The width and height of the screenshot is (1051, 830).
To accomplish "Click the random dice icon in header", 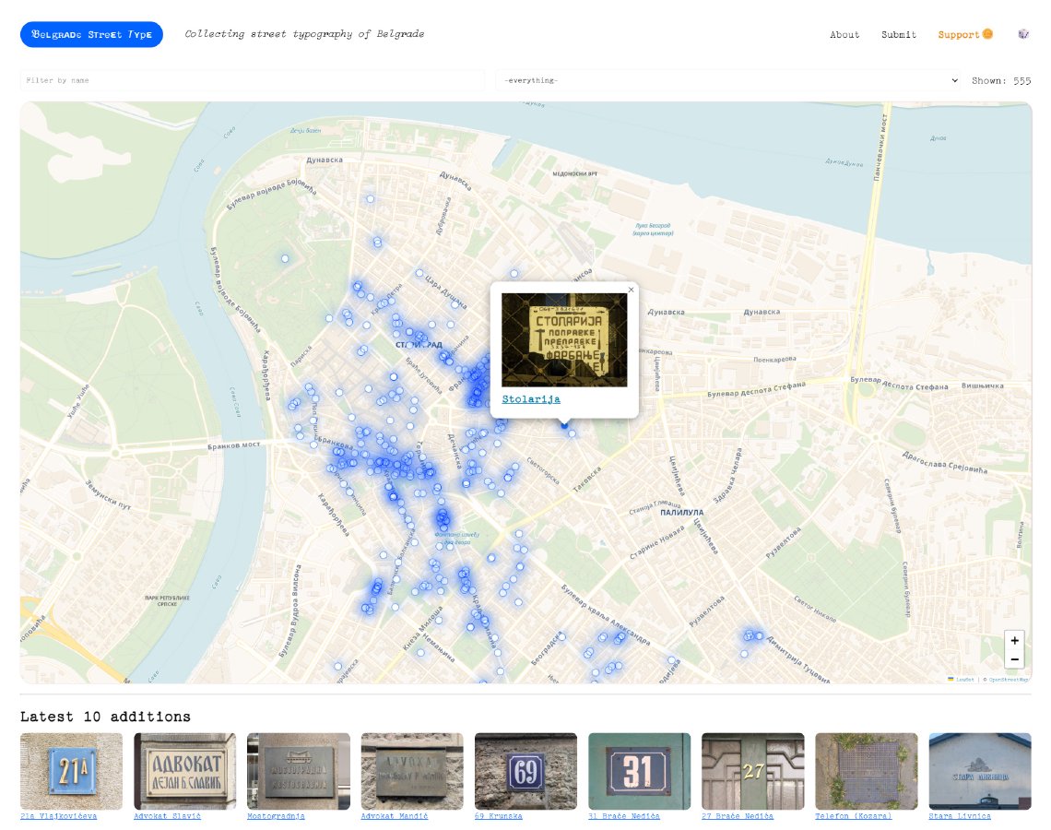I will [1022, 34].
